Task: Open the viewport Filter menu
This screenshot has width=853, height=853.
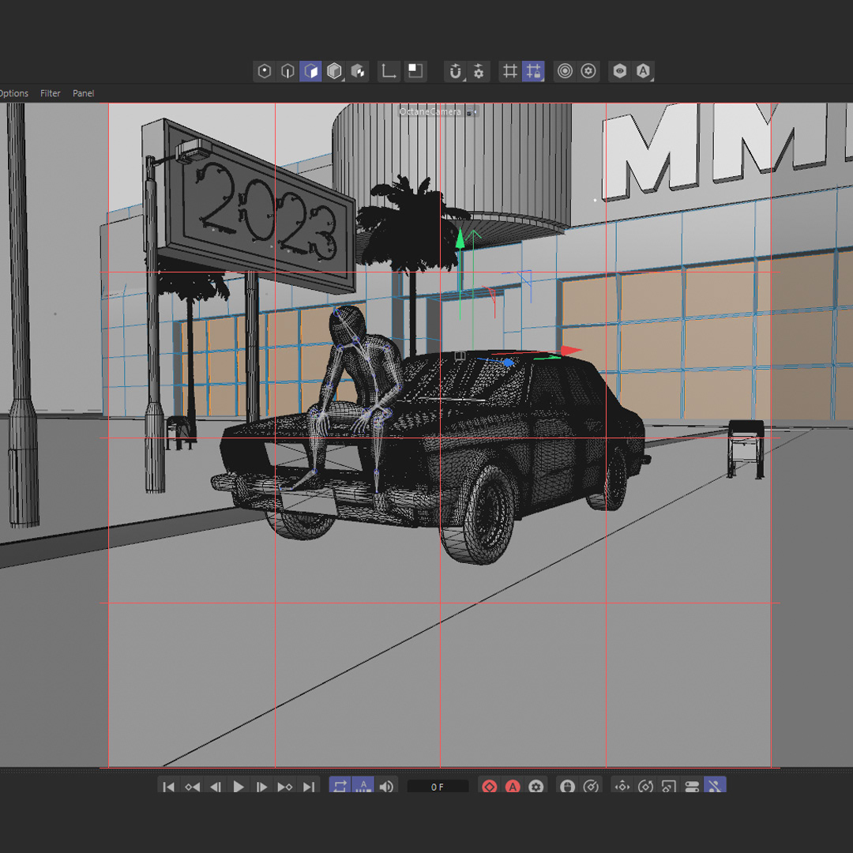Action: click(x=50, y=93)
